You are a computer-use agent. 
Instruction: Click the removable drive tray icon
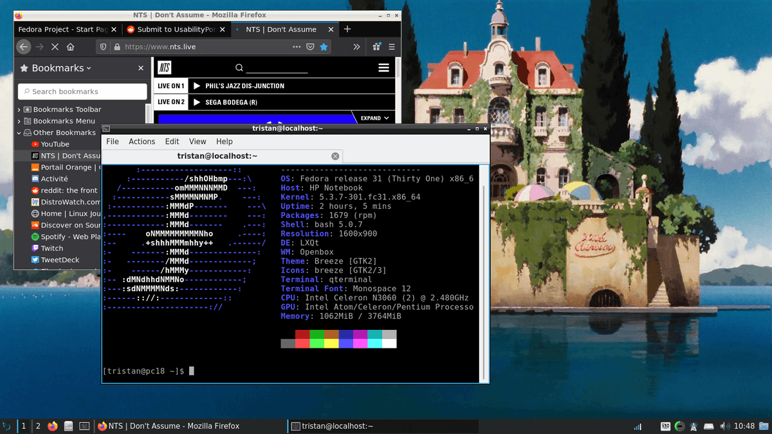coord(709,426)
